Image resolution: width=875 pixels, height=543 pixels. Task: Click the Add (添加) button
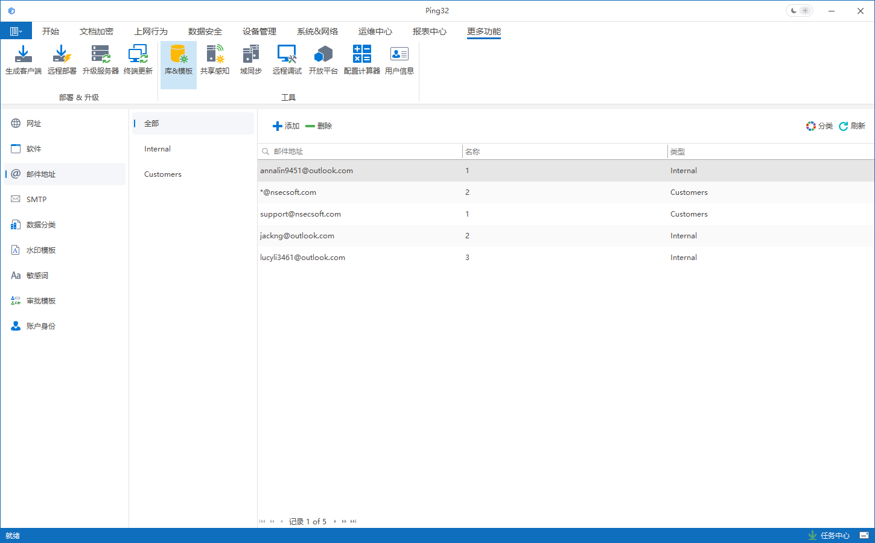286,126
